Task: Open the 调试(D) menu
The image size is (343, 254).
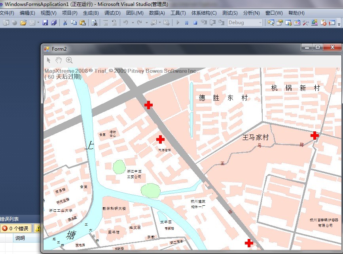Action: (112, 13)
